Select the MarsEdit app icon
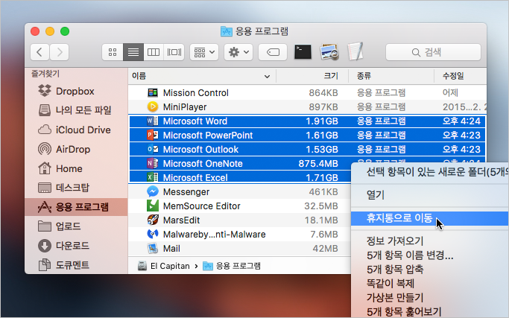The width and height of the screenshot is (509, 318). [x=153, y=220]
